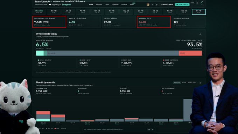Viewport: 238px width, 134px height.
Task: Click the tall Oct '26 chart bar
Action: pos(188,110)
